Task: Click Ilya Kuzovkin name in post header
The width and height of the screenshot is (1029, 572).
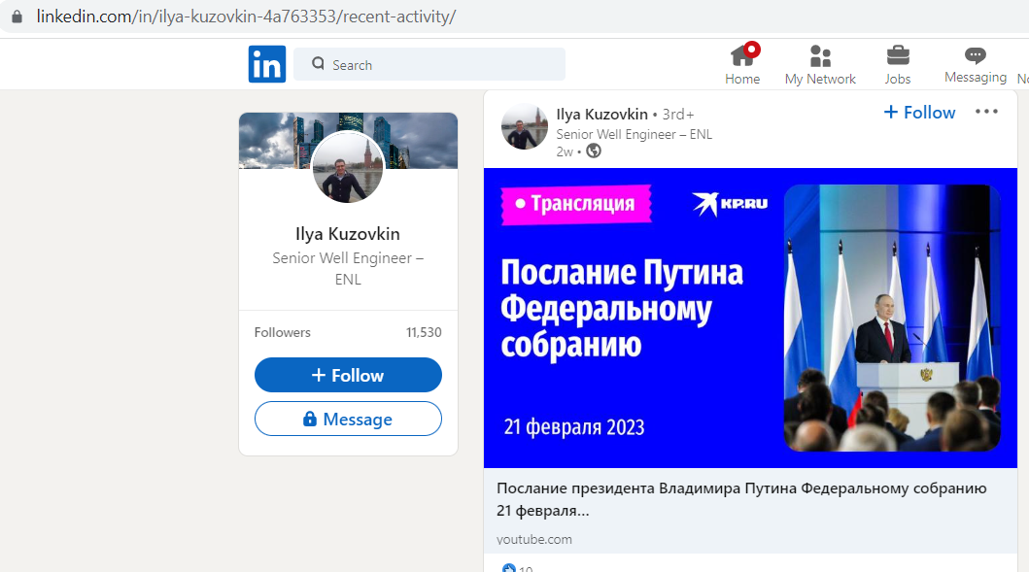Action: [x=601, y=115]
